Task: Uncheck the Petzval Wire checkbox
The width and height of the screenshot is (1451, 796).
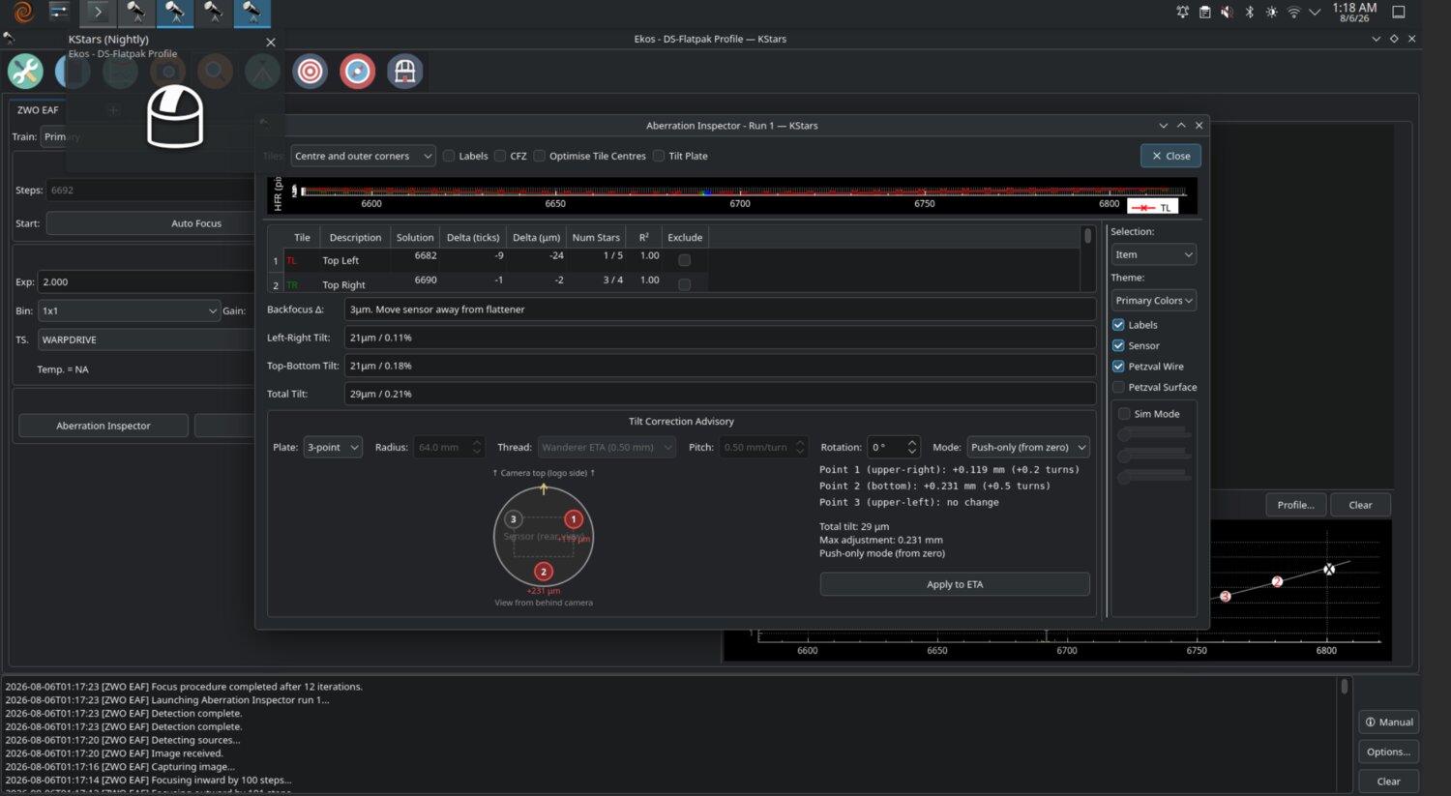Action: (x=1118, y=367)
